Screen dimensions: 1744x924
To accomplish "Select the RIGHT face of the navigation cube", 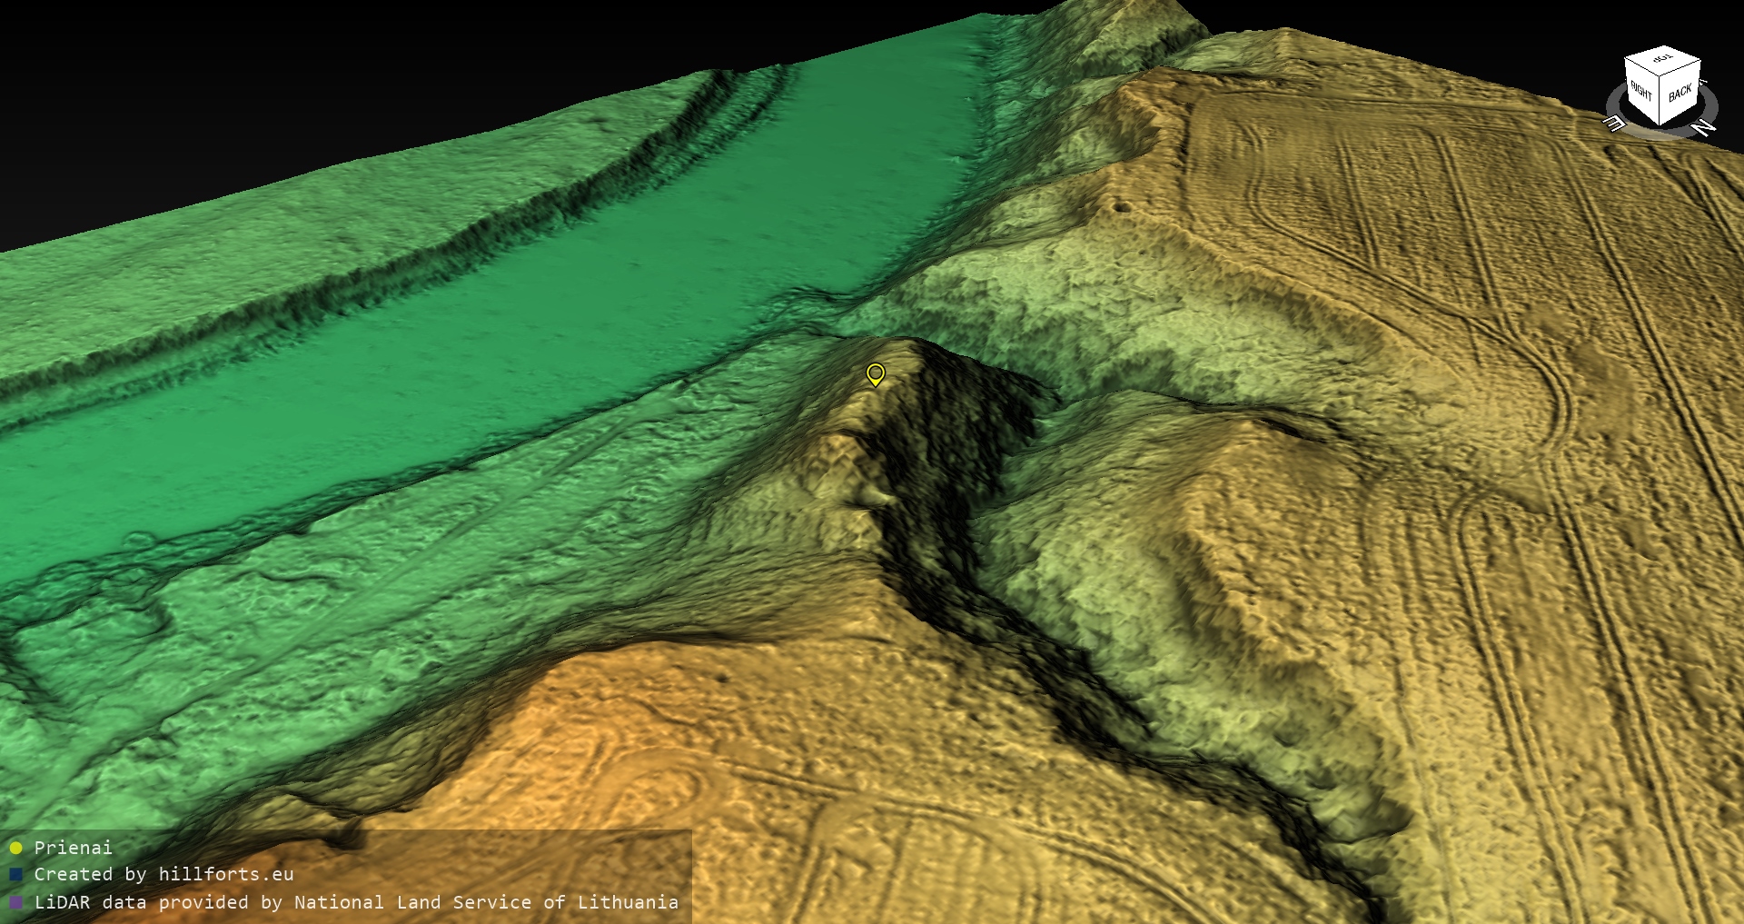I will [1641, 92].
